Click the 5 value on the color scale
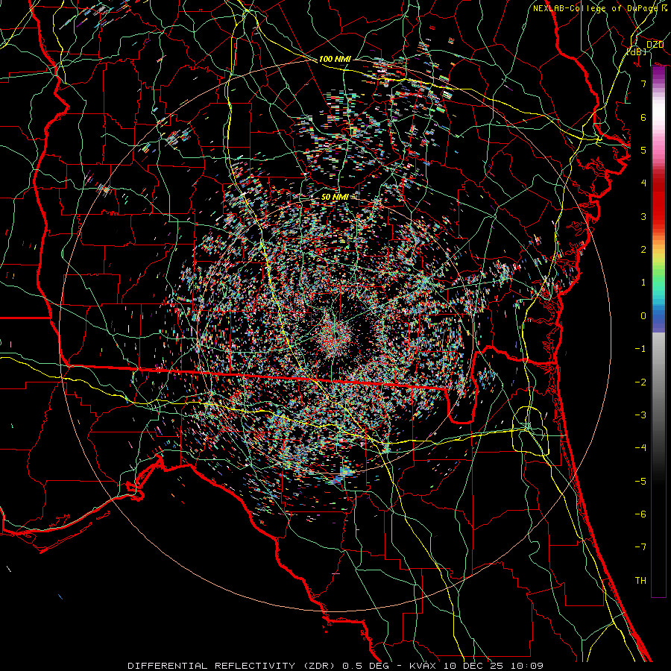Viewport: 671px width, 671px height. pyautogui.click(x=643, y=150)
